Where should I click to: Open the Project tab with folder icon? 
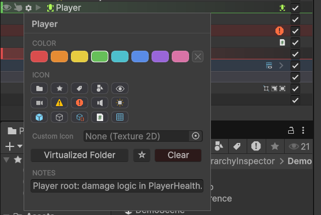click(16, 131)
